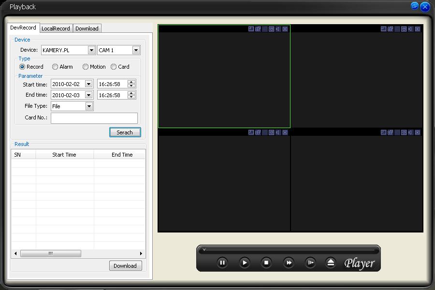Close the top-right video pane

coord(418,29)
